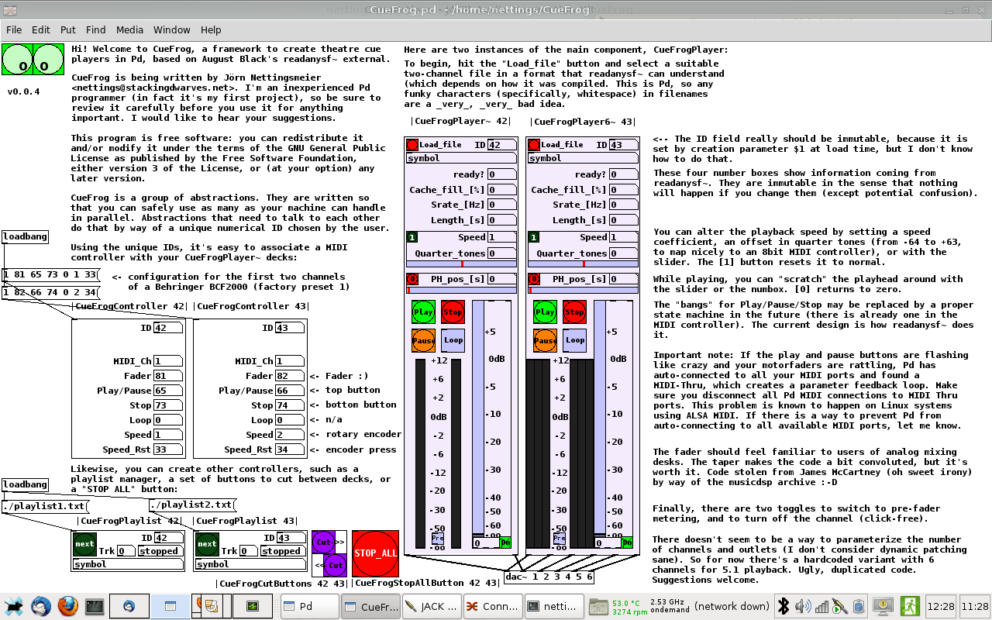Click the left green bang circle above v0.0.4
992x620 pixels.
18,59
